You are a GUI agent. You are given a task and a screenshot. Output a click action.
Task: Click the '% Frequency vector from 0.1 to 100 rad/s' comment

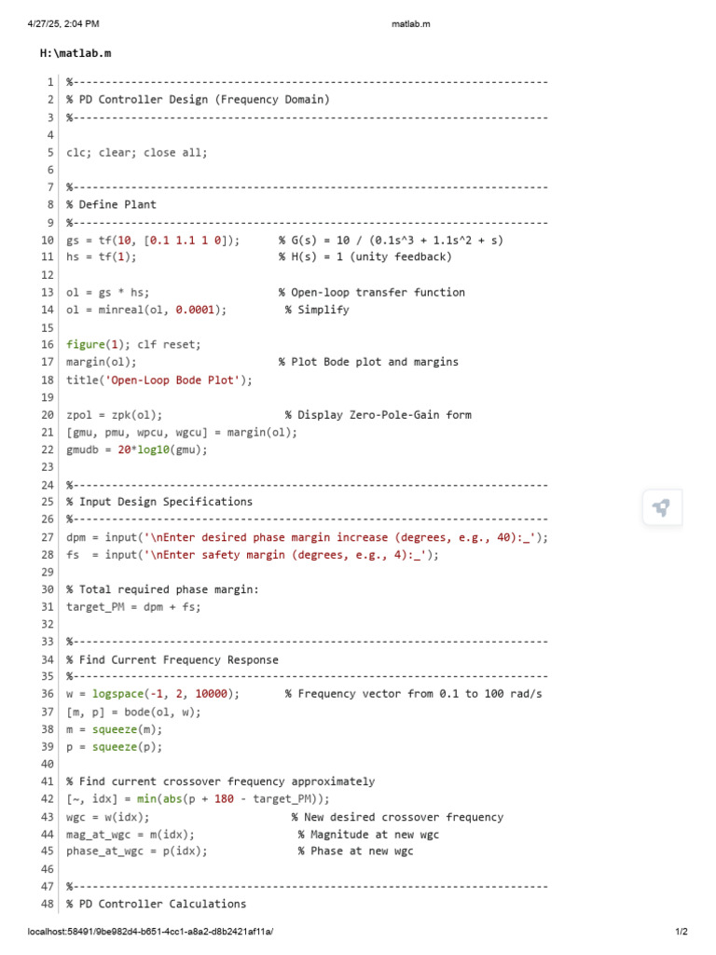[413, 694]
